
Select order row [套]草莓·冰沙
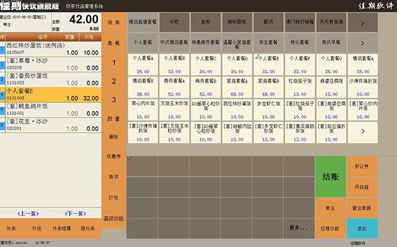point(51,64)
